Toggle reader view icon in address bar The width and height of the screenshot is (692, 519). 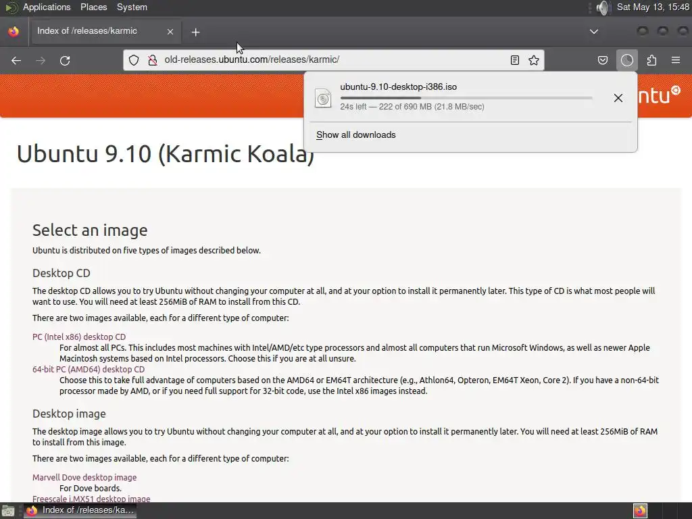[x=514, y=60]
